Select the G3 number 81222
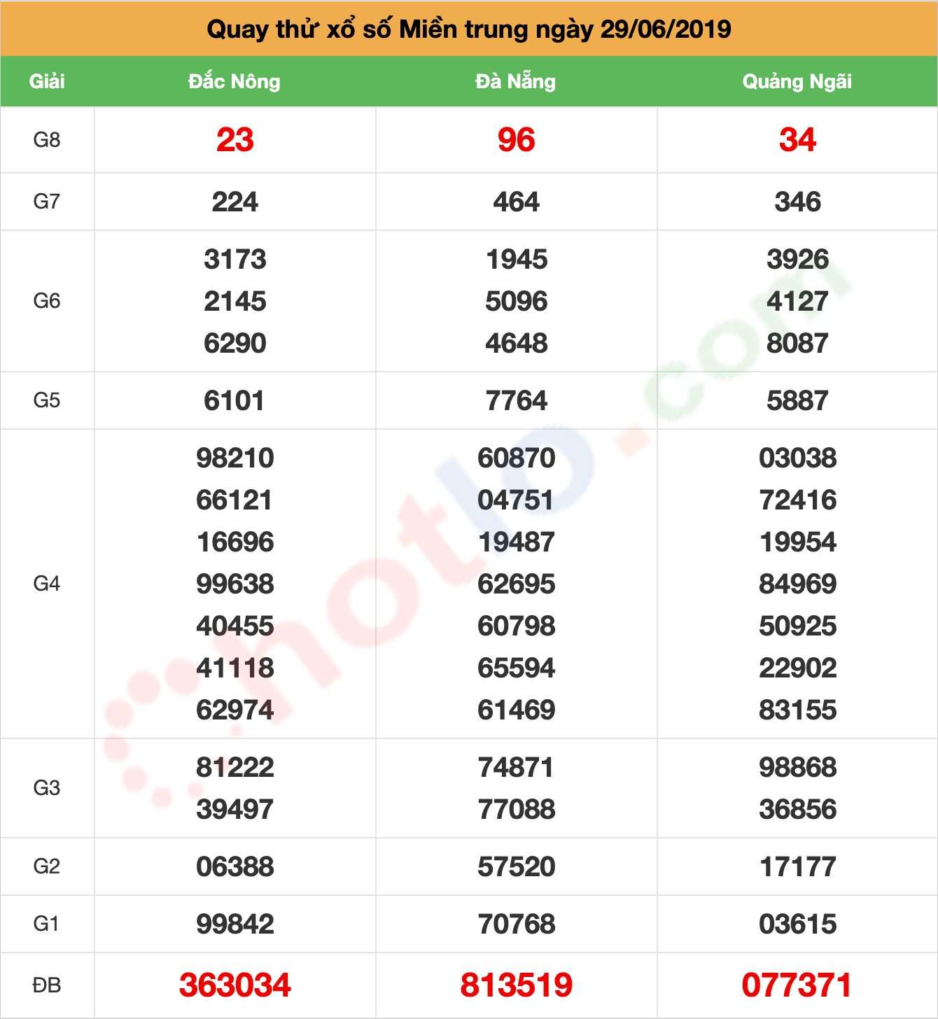Viewport: 938px width, 1019px height. [235, 768]
